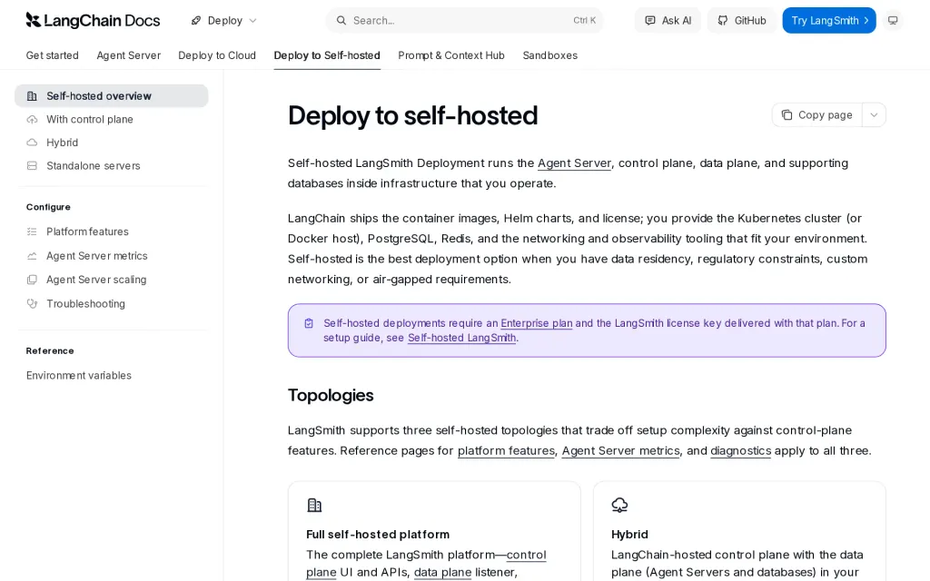This screenshot has height=581, width=930.
Task: Open the Sandboxes tab
Action: 549,55
